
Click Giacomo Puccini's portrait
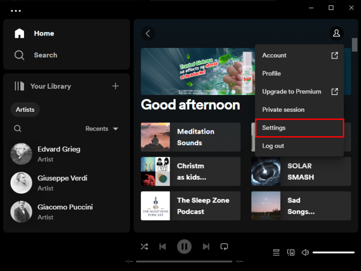click(21, 212)
